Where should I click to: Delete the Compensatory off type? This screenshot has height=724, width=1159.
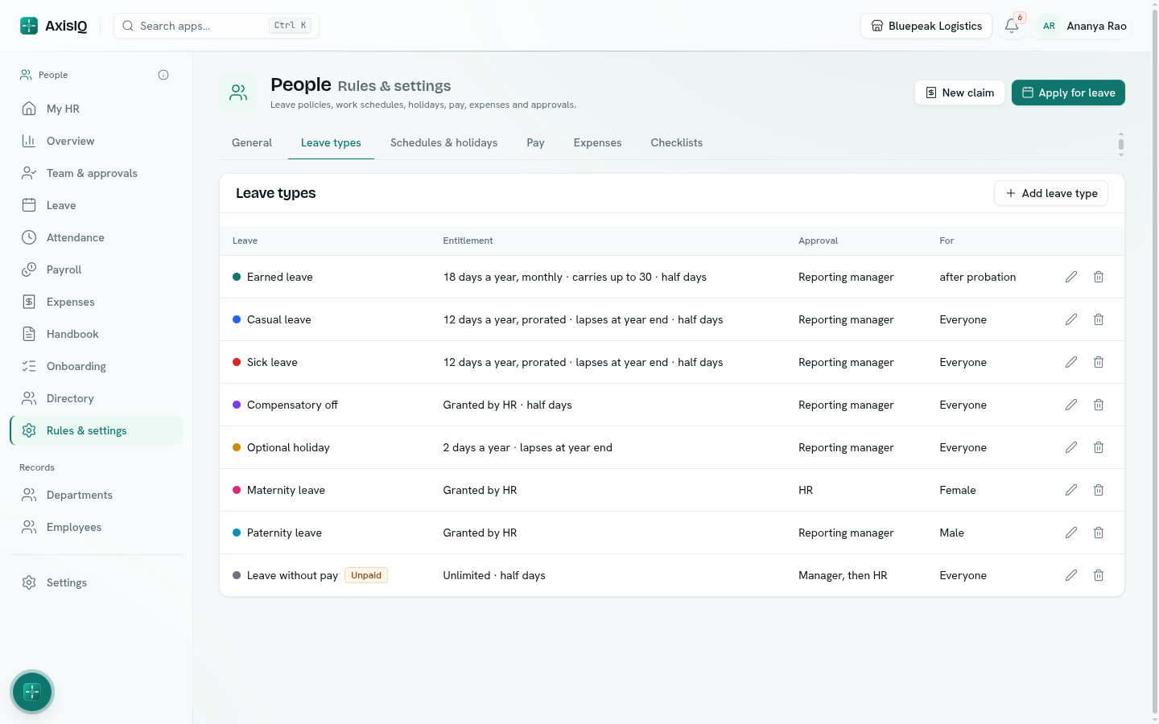pyautogui.click(x=1099, y=405)
